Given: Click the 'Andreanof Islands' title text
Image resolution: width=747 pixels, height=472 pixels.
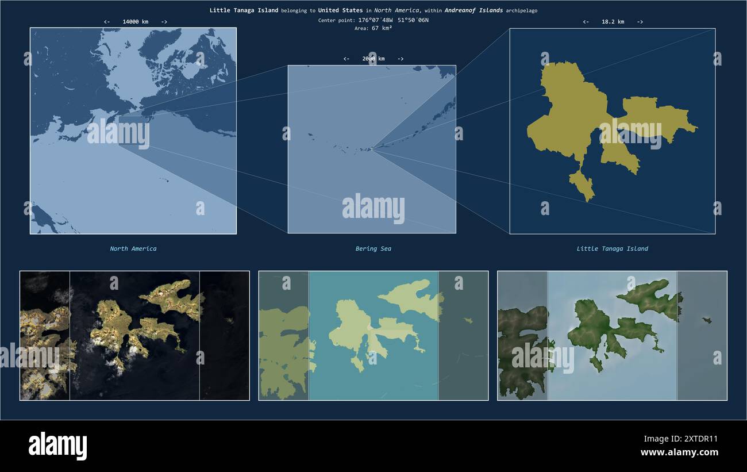Looking at the screenshot, I should (473, 10).
